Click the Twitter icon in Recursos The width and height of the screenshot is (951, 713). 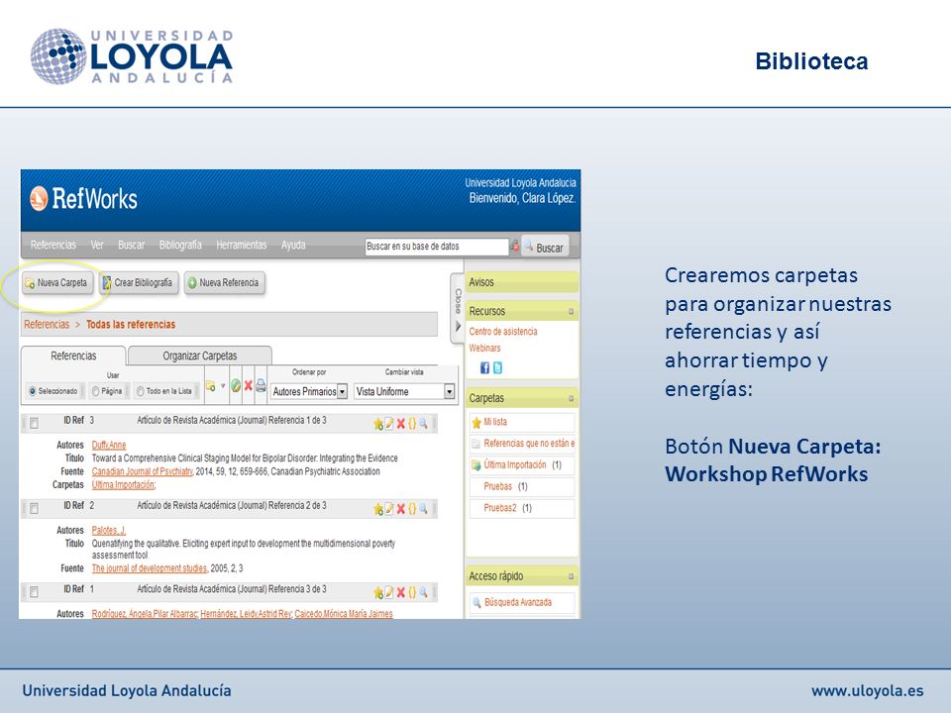coord(497,368)
